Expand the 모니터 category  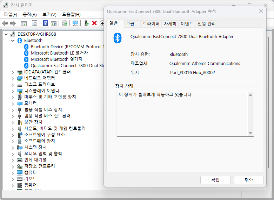13,103
